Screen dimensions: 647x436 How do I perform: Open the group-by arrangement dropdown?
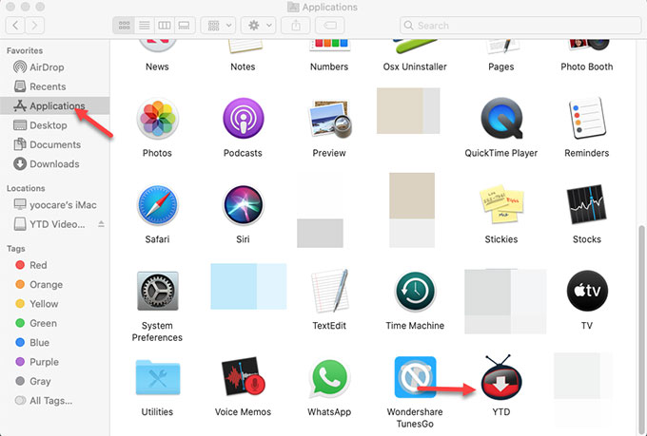coord(218,26)
